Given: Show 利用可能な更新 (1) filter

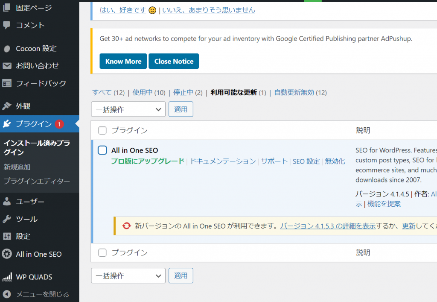Looking at the screenshot, I should tap(238, 92).
